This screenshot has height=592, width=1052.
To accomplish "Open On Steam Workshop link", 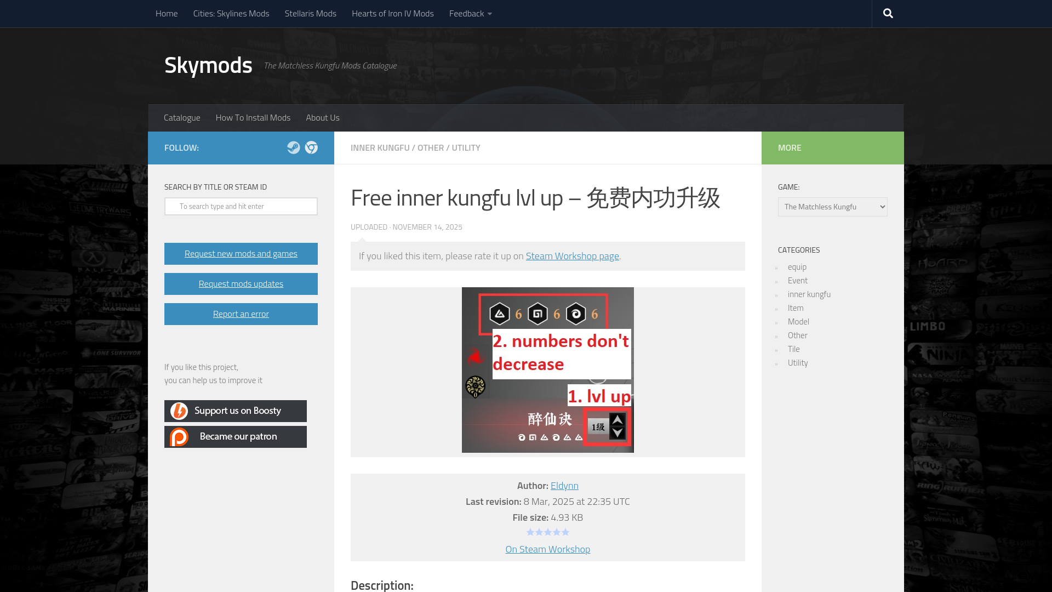I will (x=548, y=549).
